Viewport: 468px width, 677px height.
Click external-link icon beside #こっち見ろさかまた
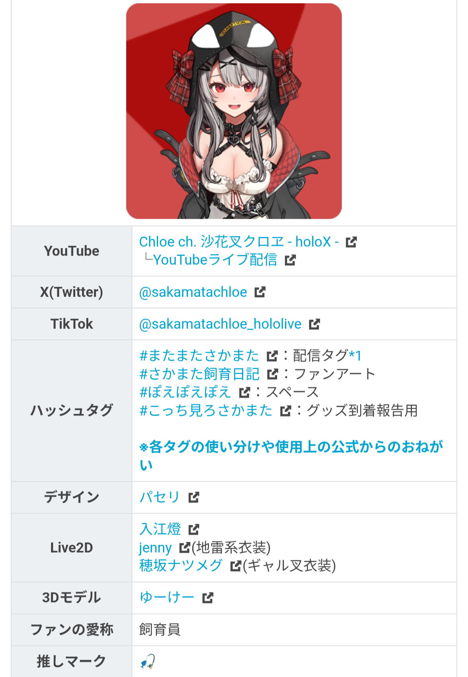click(286, 411)
